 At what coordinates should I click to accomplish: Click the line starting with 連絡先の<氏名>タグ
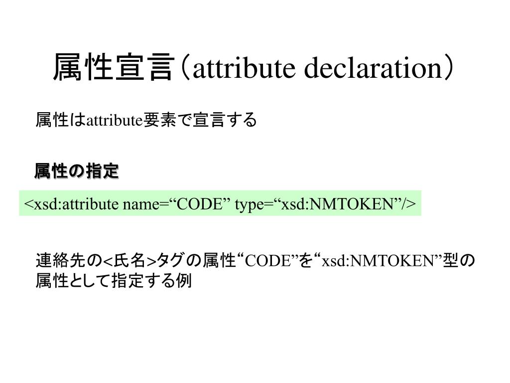(255, 260)
